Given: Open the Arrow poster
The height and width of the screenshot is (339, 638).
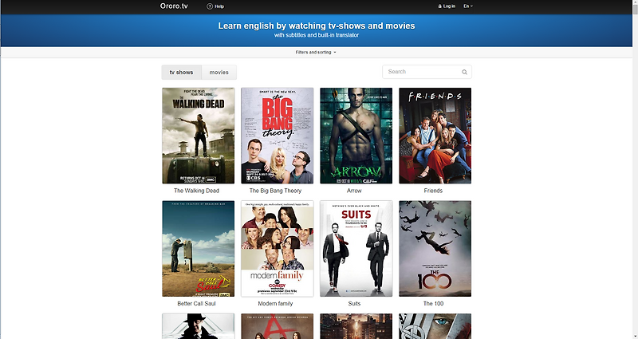Looking at the screenshot, I should click(356, 136).
